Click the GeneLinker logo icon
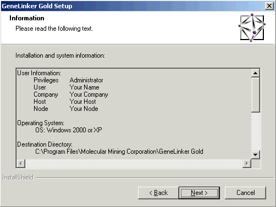 point(252,27)
